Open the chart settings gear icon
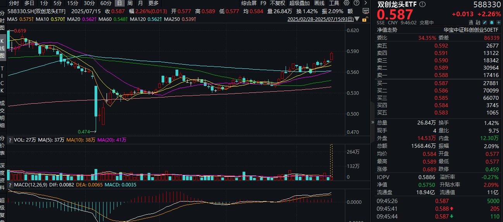Screen dimensions: 503x222 coord(346,3)
